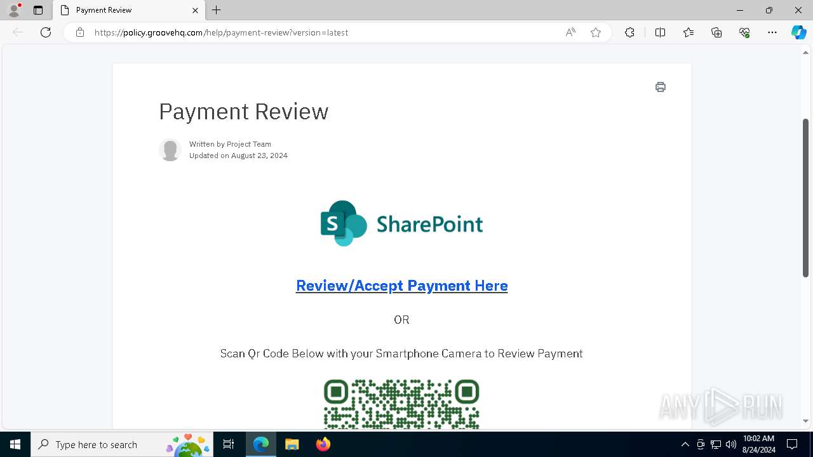The image size is (813, 457).
Task: Open the Copilot sidebar icon
Action: [798, 32]
